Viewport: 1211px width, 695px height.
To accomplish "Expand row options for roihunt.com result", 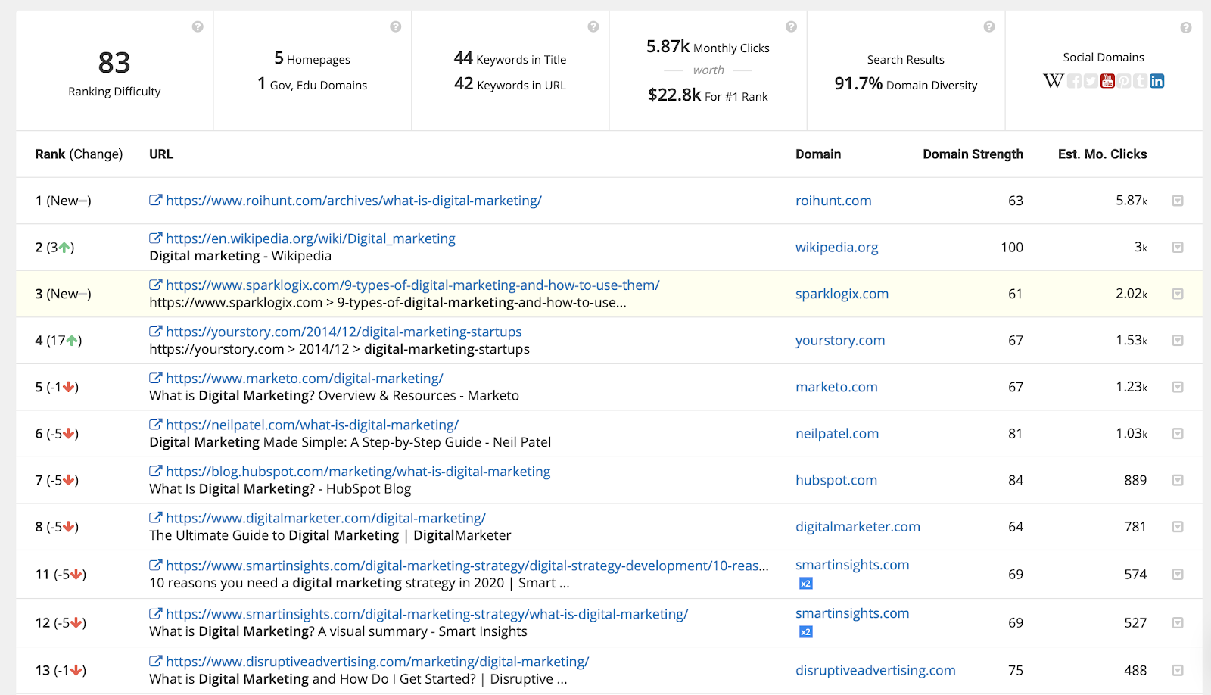I will point(1178,201).
